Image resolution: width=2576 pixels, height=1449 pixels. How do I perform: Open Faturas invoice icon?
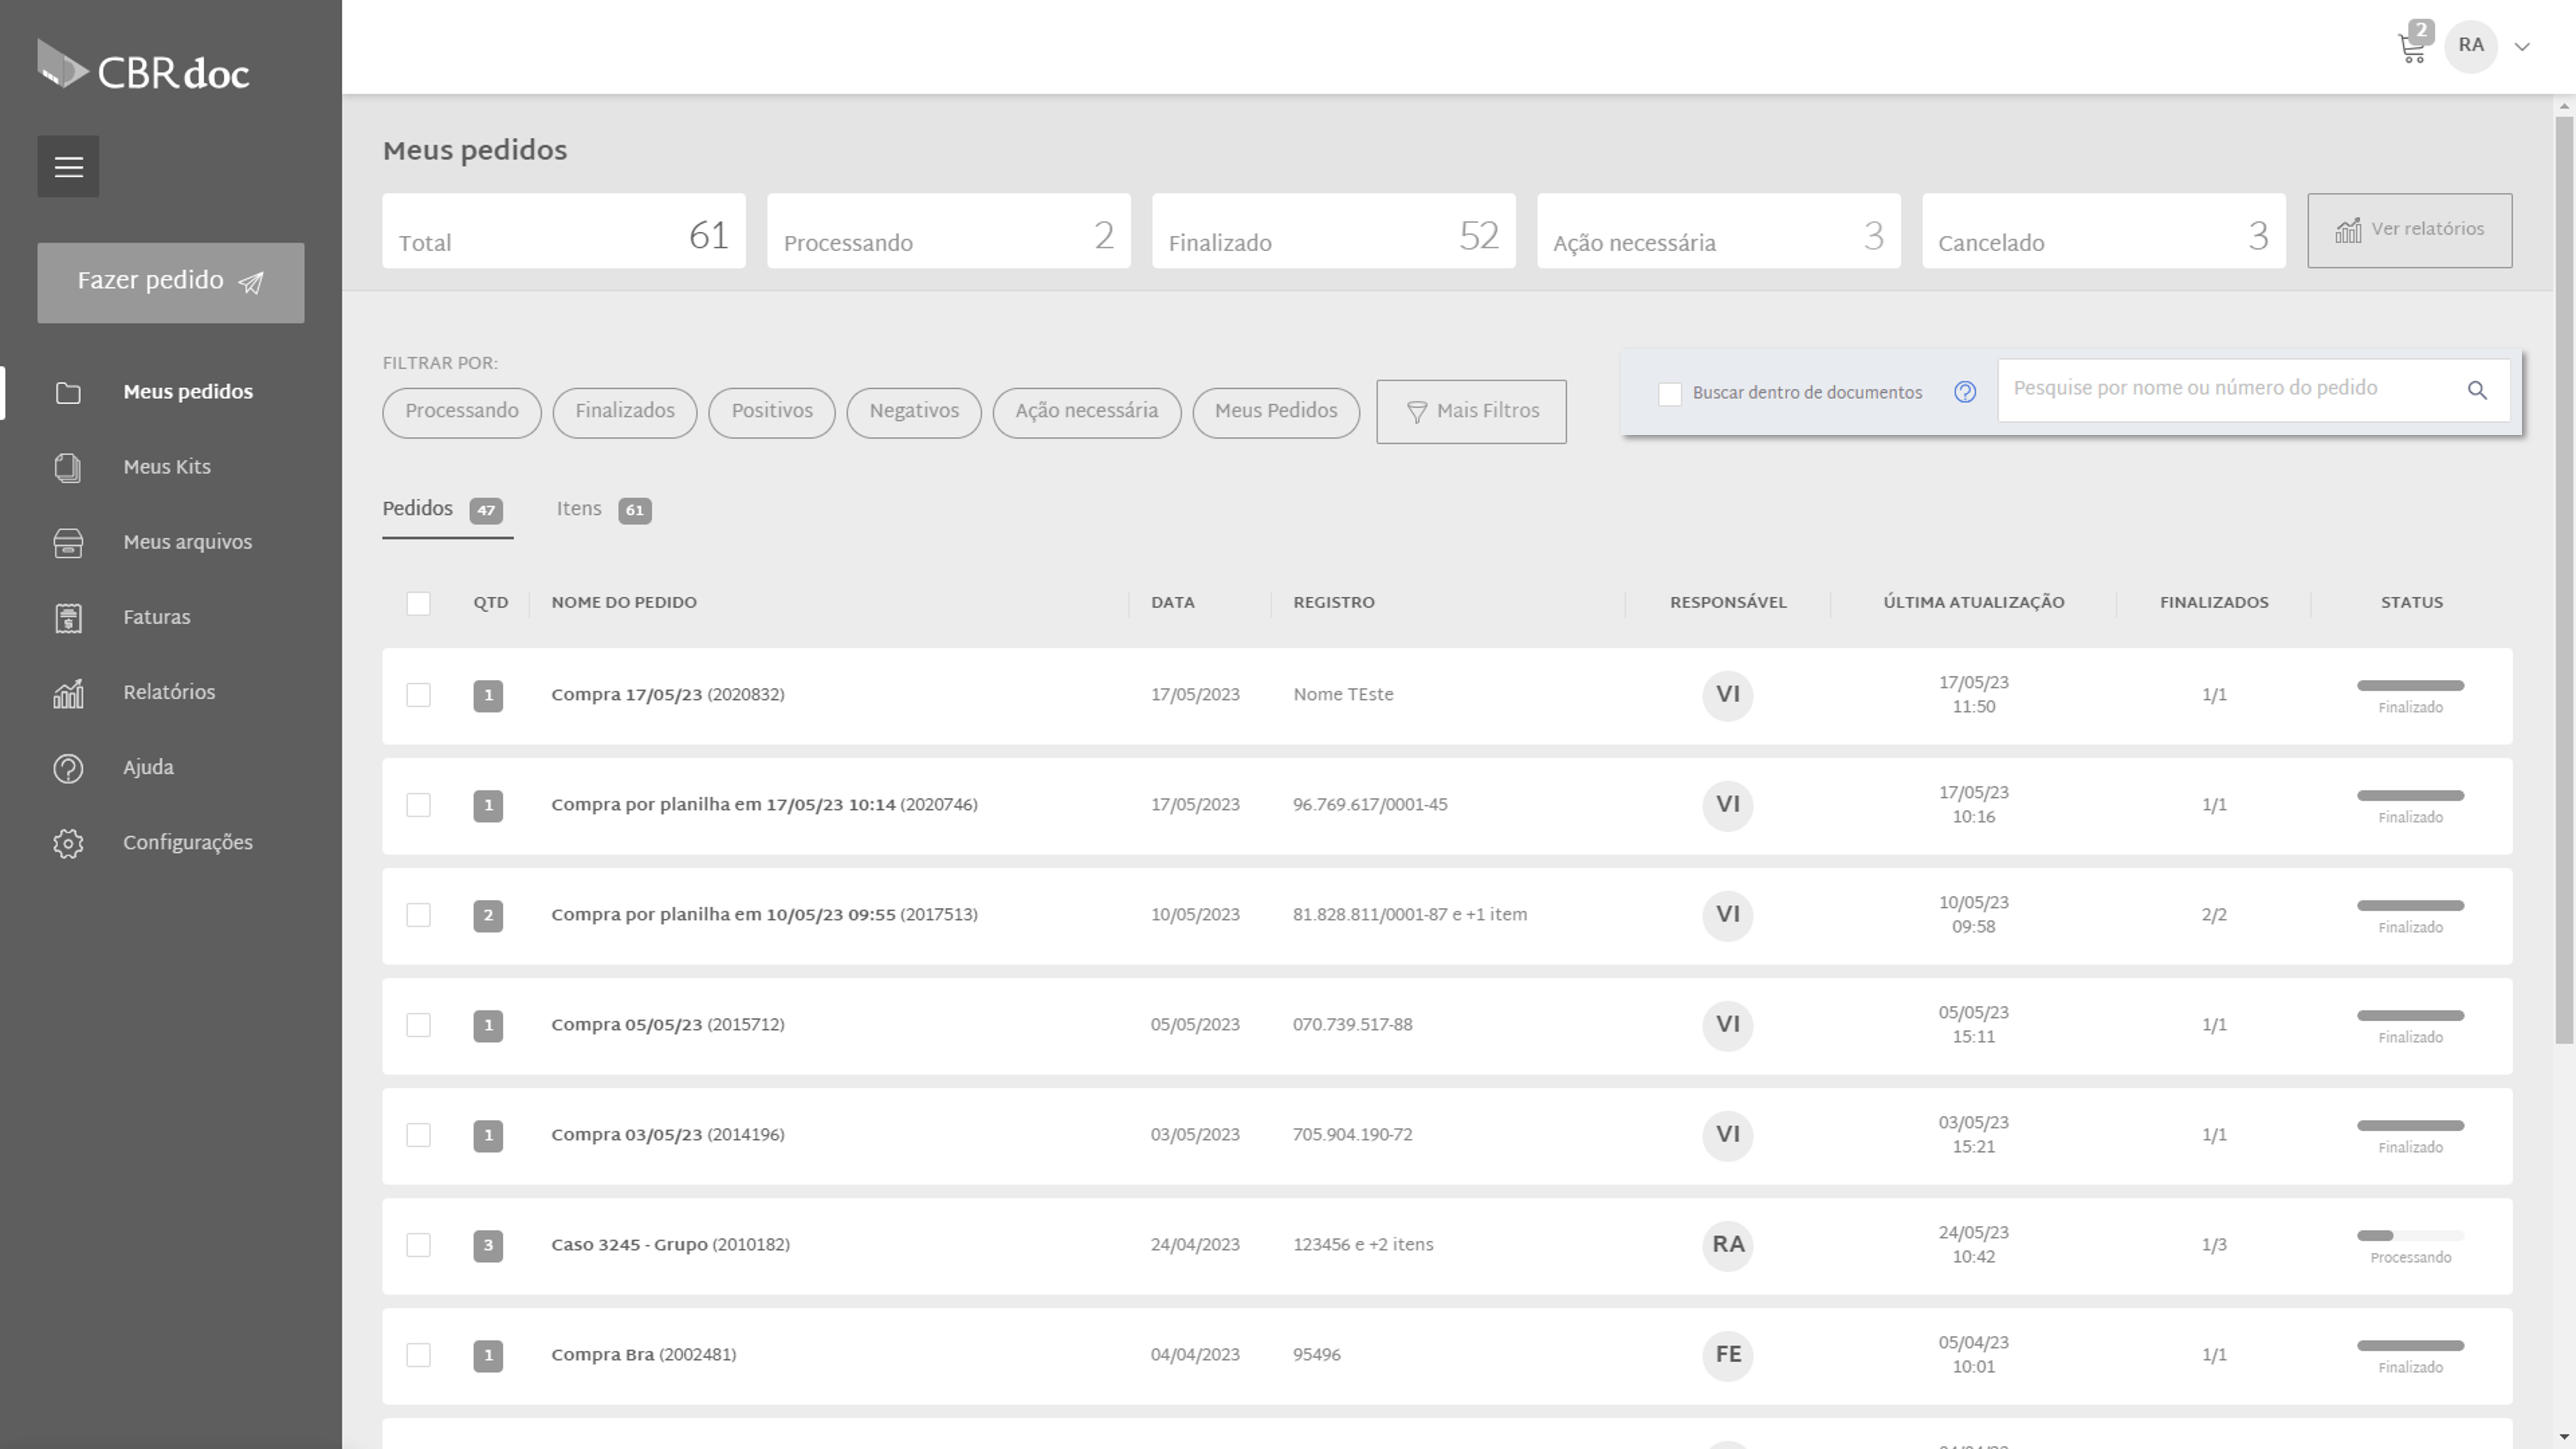(68, 618)
